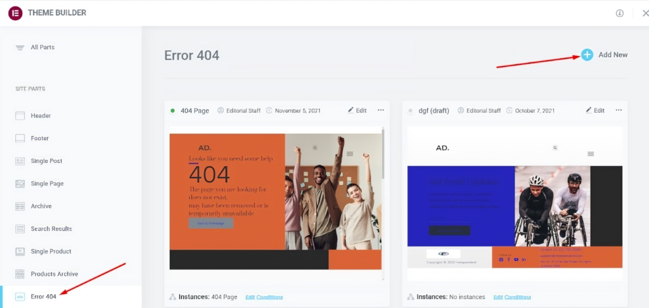Click instances icon on dgf draft card
Image resolution: width=649 pixels, height=308 pixels.
click(411, 297)
